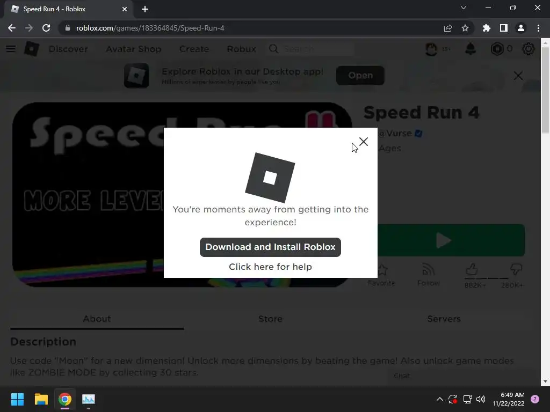550x412 pixels.
Task: Close the download dialog with the X
Action: [x=364, y=142]
